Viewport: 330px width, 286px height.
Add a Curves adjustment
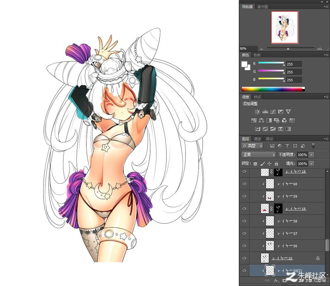coord(273,112)
